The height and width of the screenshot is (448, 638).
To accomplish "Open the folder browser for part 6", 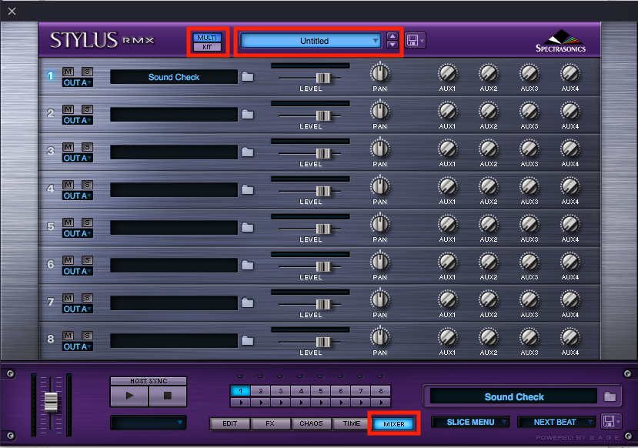I will tap(247, 266).
